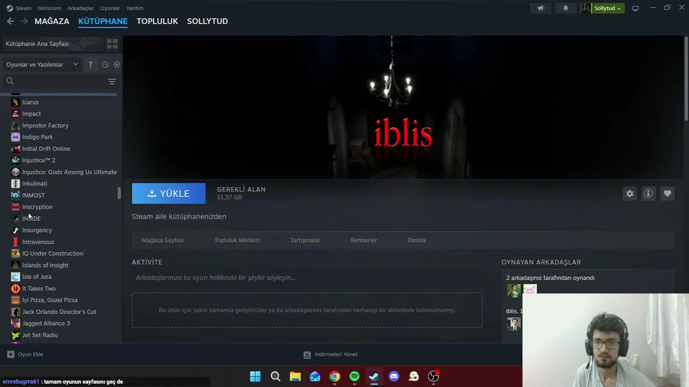Go back with the navigation arrow

click(10, 21)
